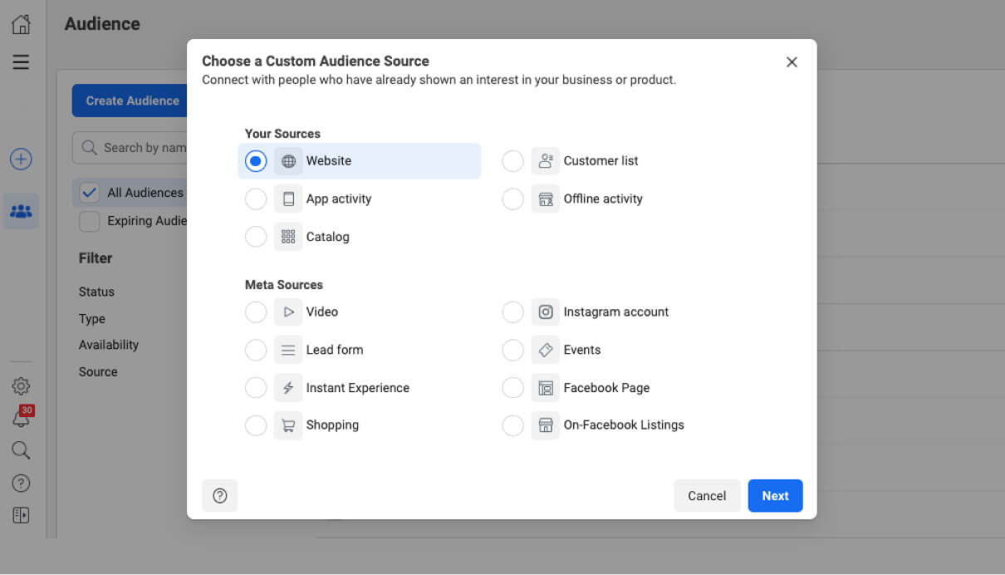
Task: Check the Expiring Audiences checkbox
Action: pyautogui.click(x=89, y=221)
